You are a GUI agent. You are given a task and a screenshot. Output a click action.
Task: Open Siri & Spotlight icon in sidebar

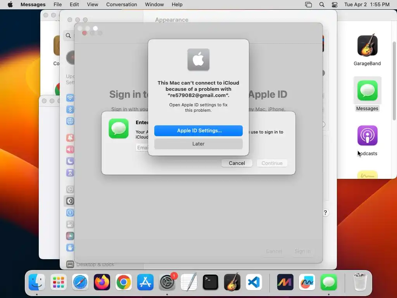[70, 236]
